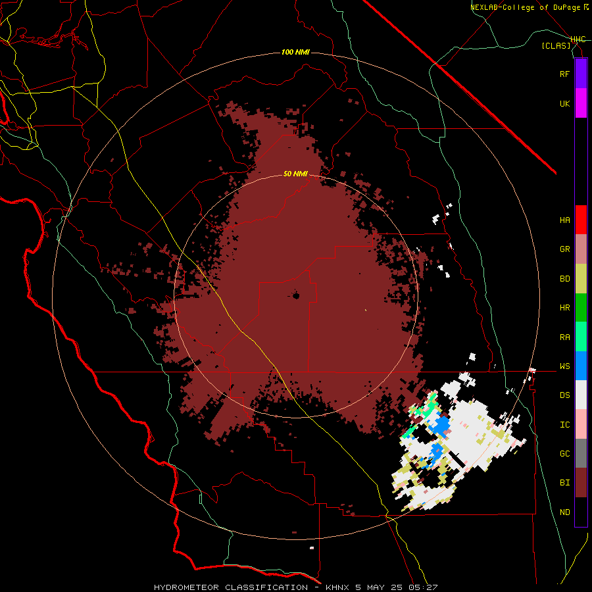Click the HHC product code label
The width and height of the screenshot is (592, 592).
pyautogui.click(x=578, y=39)
